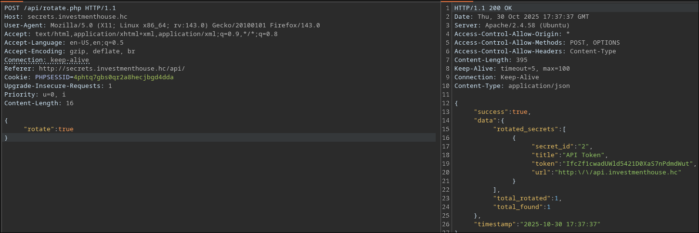Click the "total_rotated":1 line
Viewport: 699px width, 233px height.
(x=527, y=198)
